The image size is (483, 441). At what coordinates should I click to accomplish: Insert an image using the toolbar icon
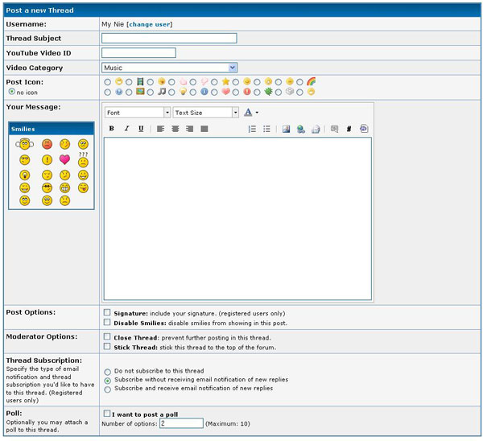(286, 129)
